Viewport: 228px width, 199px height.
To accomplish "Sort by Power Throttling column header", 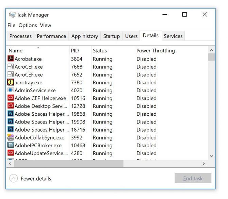I will [156, 51].
